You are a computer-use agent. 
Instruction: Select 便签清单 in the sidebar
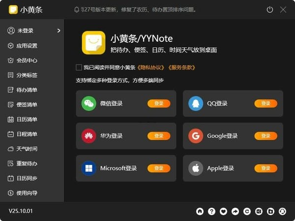(23, 105)
